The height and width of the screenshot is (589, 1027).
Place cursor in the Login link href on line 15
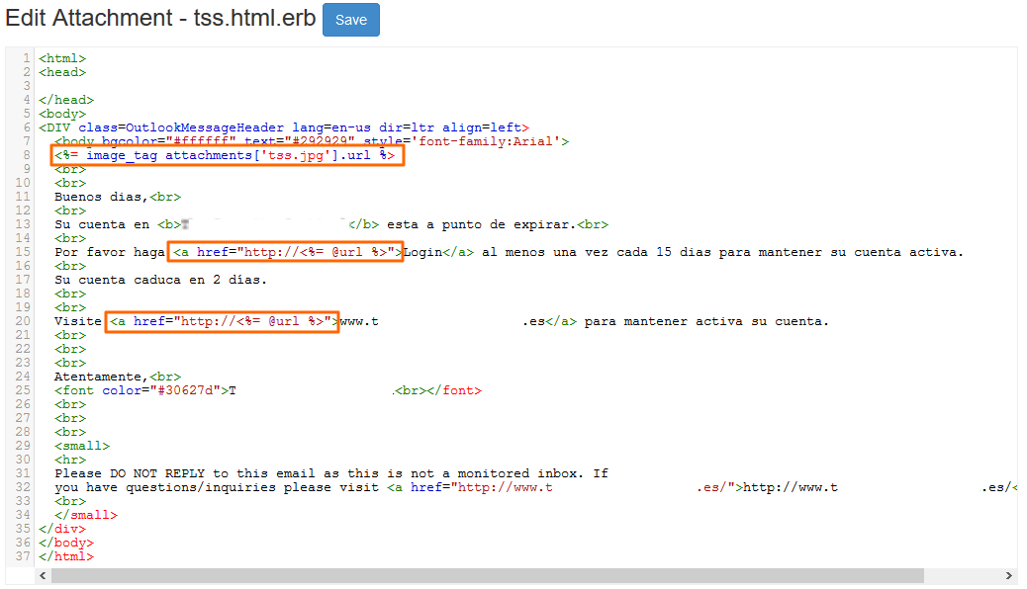pos(286,252)
